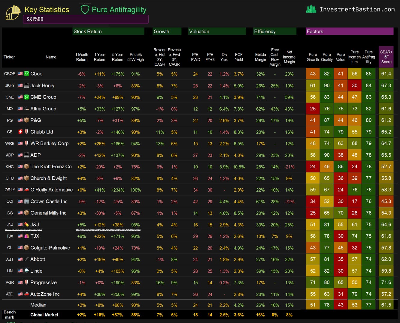Click the Swiss flag in the Chubb Ltd row
This screenshot has width=400, height=323.
(x=20, y=132)
